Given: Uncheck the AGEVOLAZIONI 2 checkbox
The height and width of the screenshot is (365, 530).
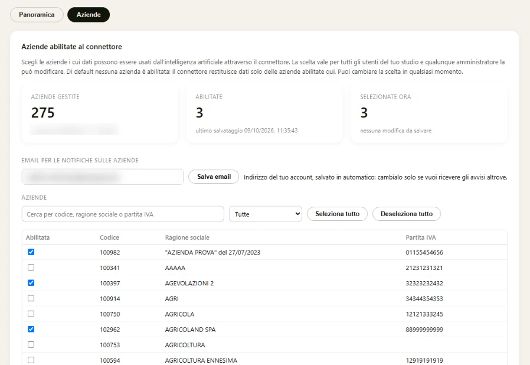Looking at the screenshot, I should click(x=31, y=283).
